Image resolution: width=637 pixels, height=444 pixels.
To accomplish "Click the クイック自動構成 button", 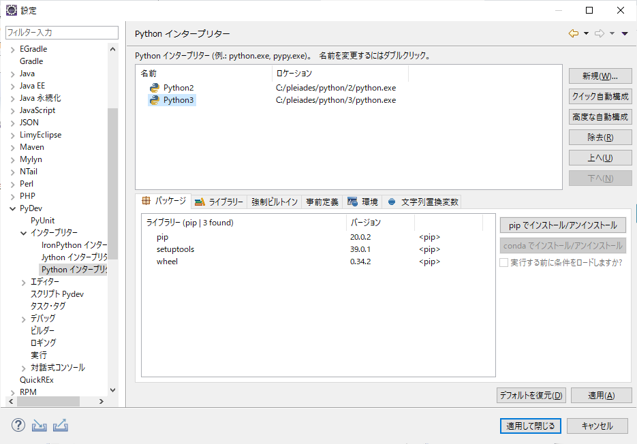I will point(600,96).
